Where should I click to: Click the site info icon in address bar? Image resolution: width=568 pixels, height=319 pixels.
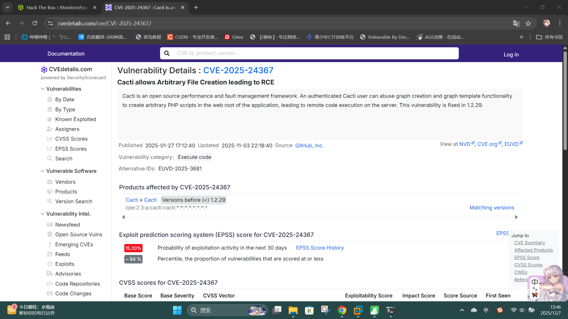(51, 23)
